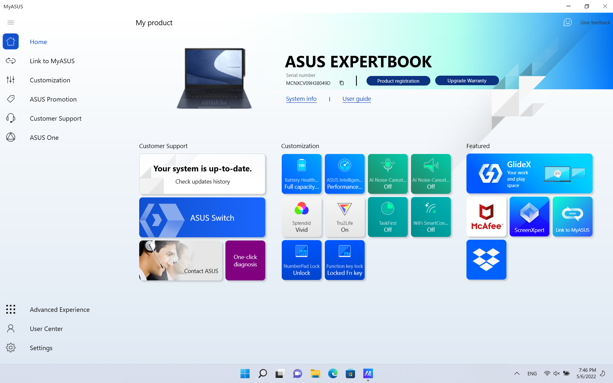
Task: Open ASUS Intelligent Performance tile
Action: 344,174
